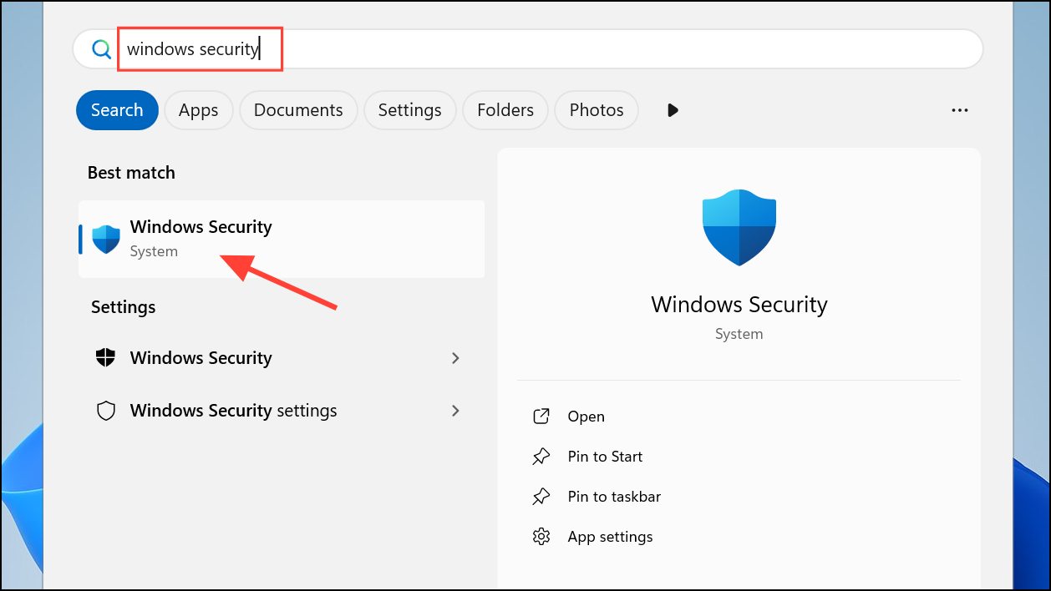Click the outline shield icon beside Windows Security settings
The height and width of the screenshot is (591, 1051).
point(105,411)
